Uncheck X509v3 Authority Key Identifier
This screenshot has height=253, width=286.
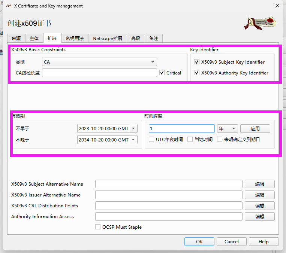197,73
